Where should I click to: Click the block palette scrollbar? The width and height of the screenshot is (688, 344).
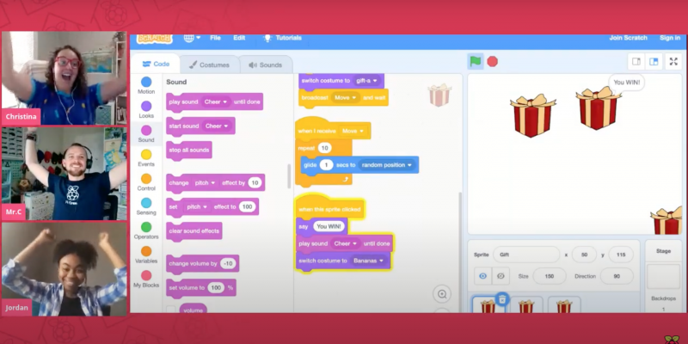289,176
